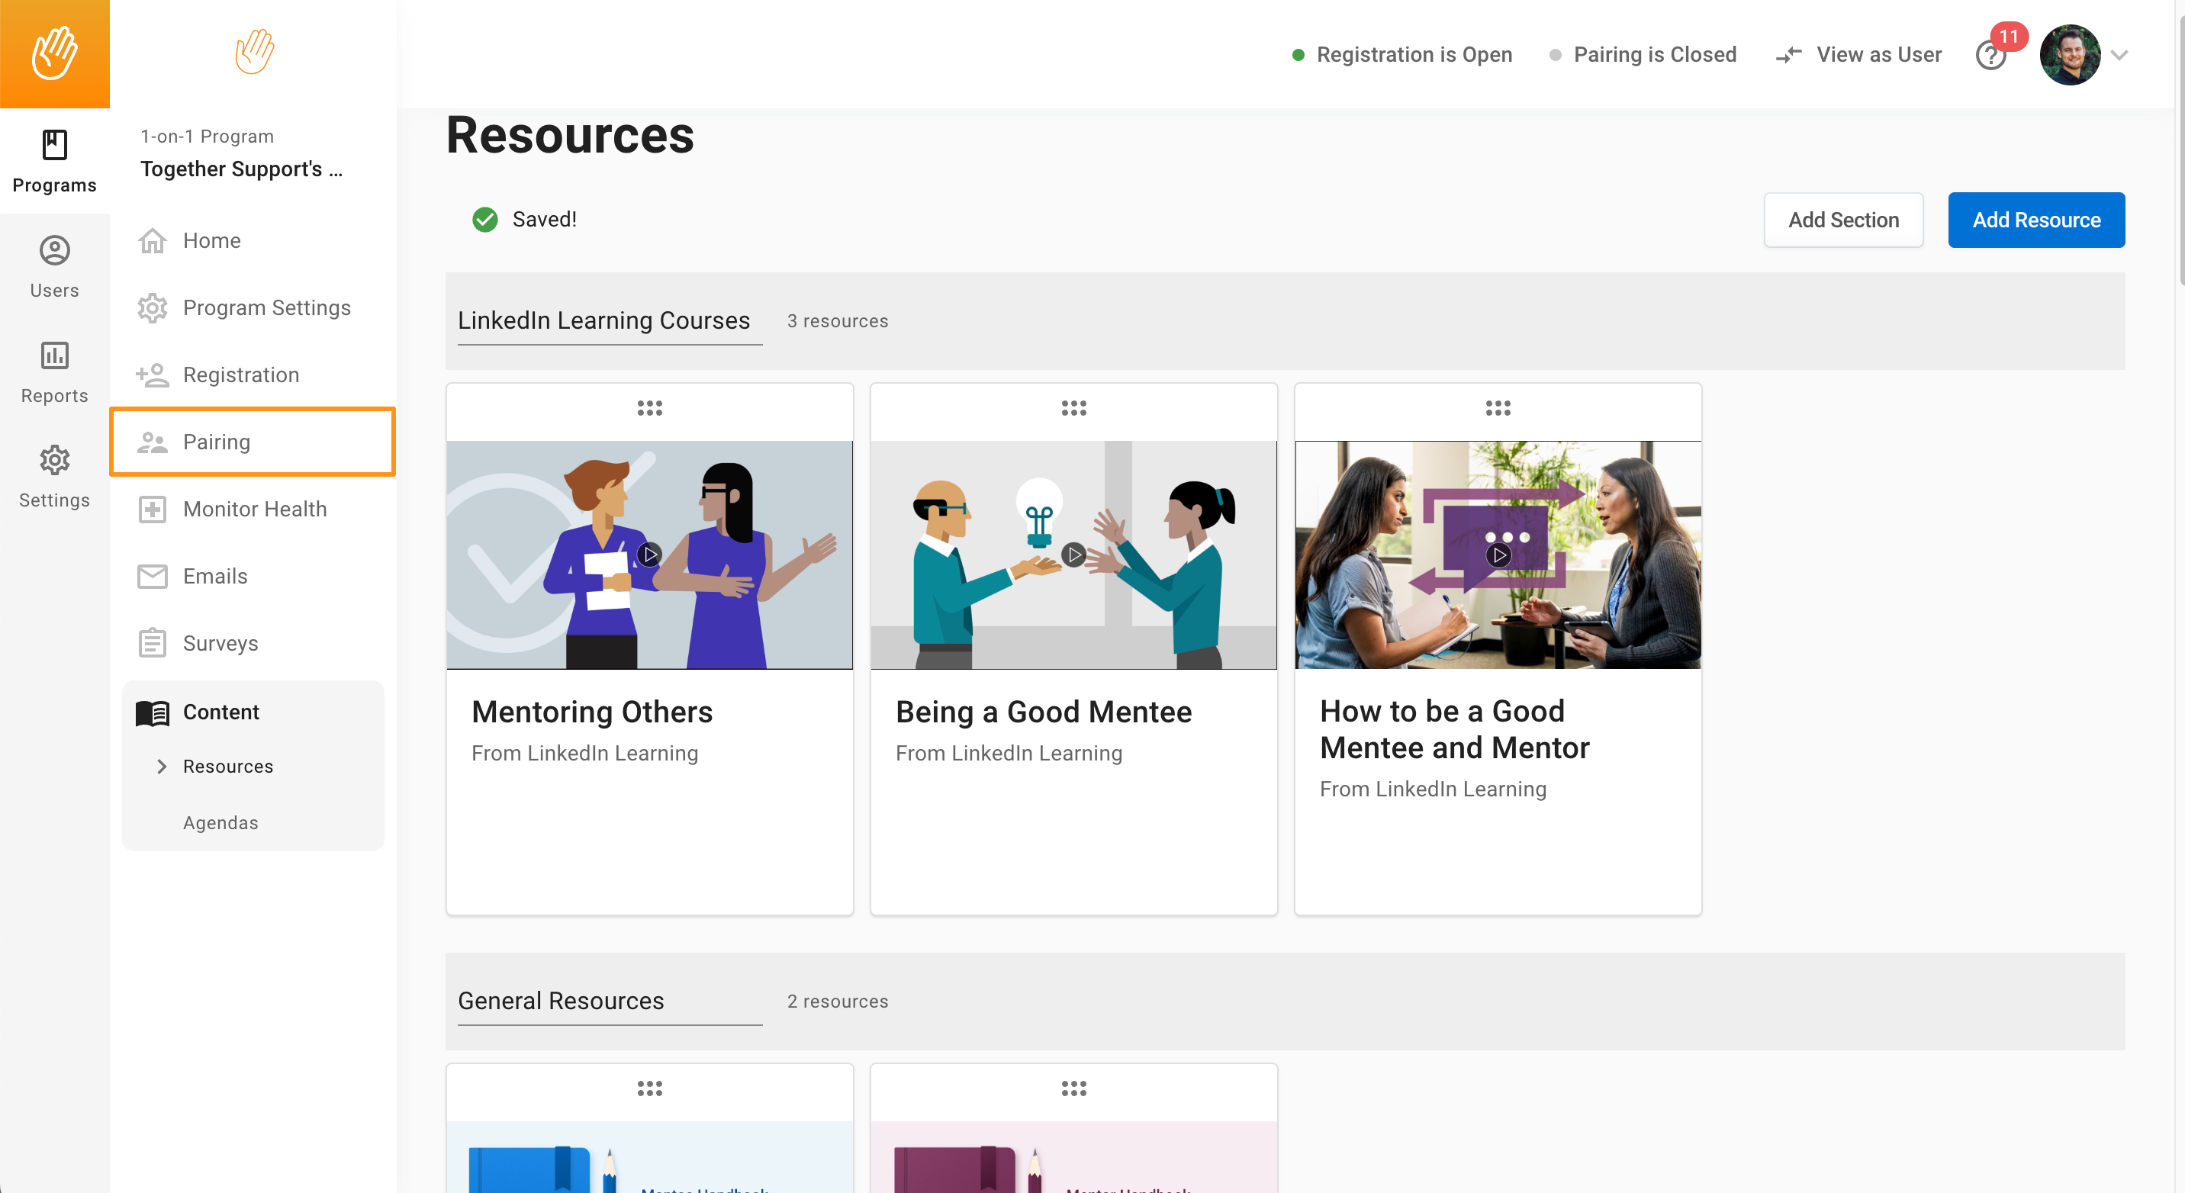Screen dimensions: 2185x1193
Task: Click the '2 resources' count label
Action: [x=837, y=1002]
